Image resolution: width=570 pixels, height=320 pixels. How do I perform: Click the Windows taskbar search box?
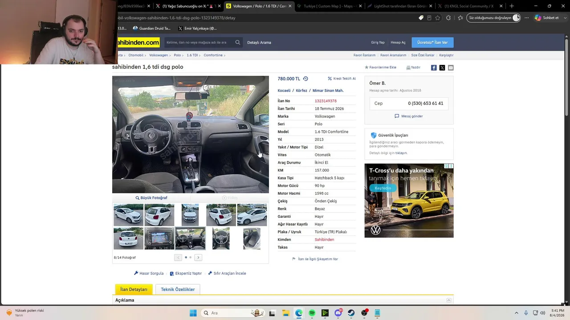click(x=232, y=313)
